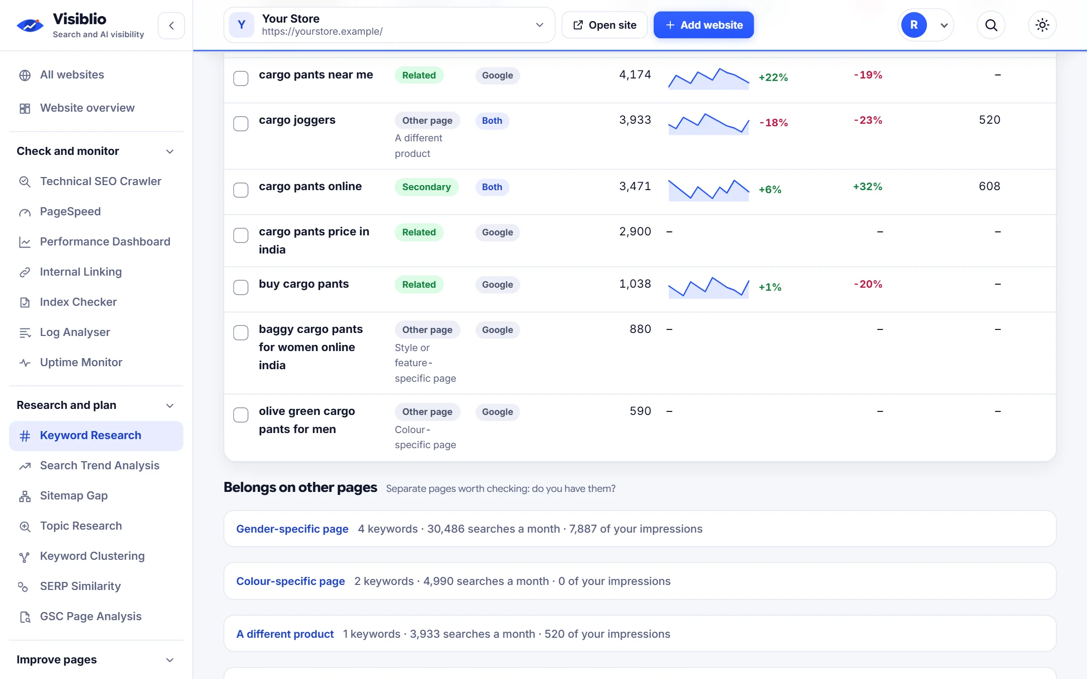Tick the checkbox for cargo joggers
The width and height of the screenshot is (1087, 679).
pos(241,124)
